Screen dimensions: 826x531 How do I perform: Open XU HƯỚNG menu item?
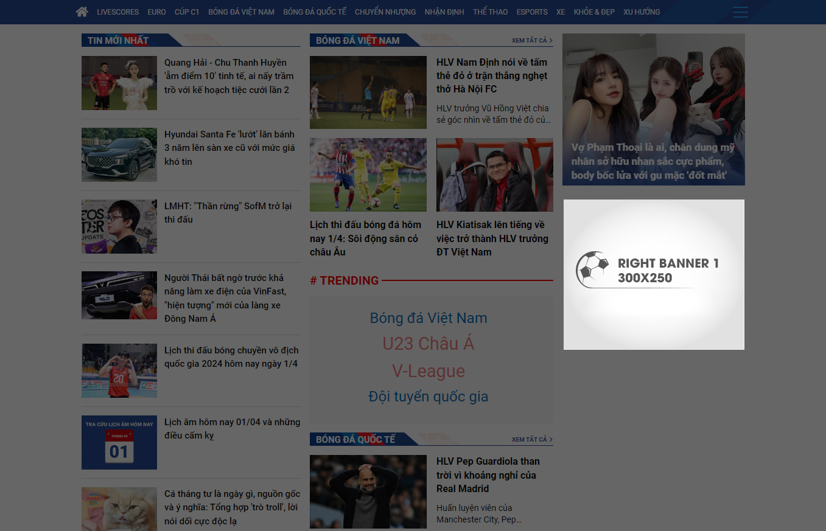[642, 12]
